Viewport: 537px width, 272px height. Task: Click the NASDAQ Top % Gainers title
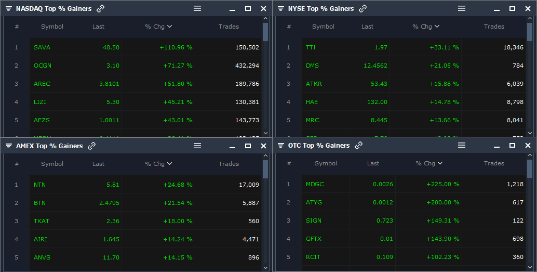[54, 8]
